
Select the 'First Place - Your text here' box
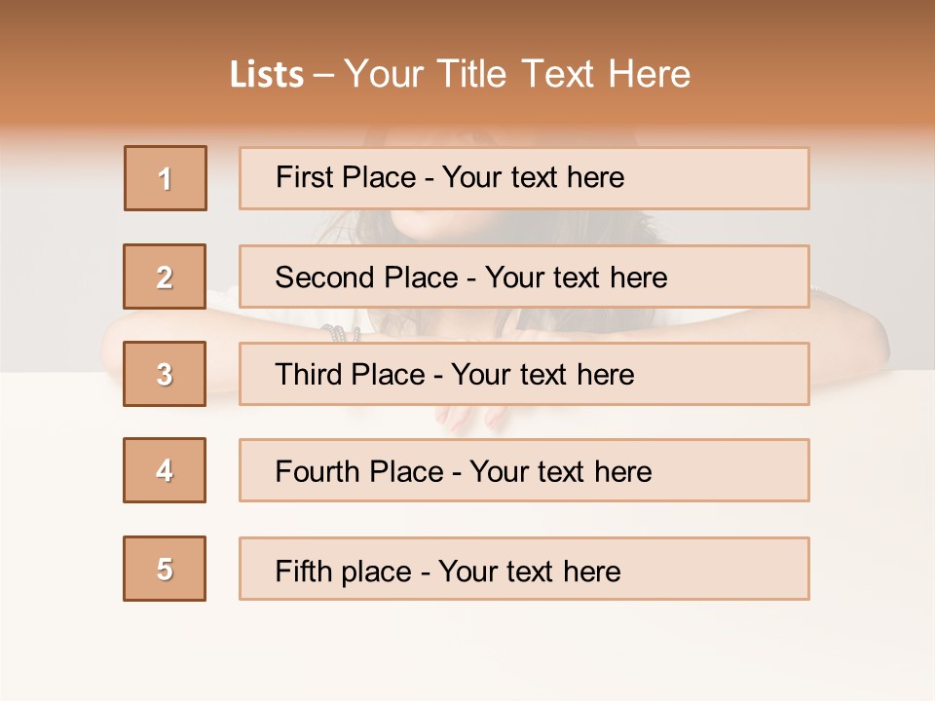click(524, 178)
